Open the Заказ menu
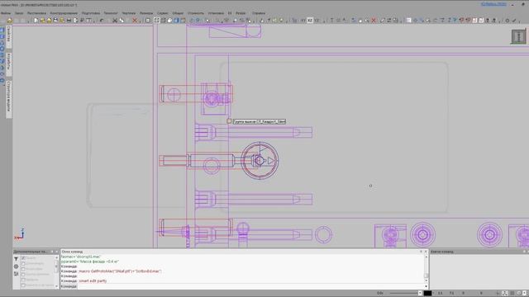Viewport: 529px width, 297px height. pos(19,13)
